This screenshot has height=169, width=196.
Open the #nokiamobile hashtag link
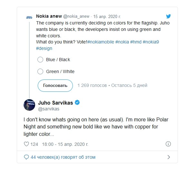click(x=101, y=42)
